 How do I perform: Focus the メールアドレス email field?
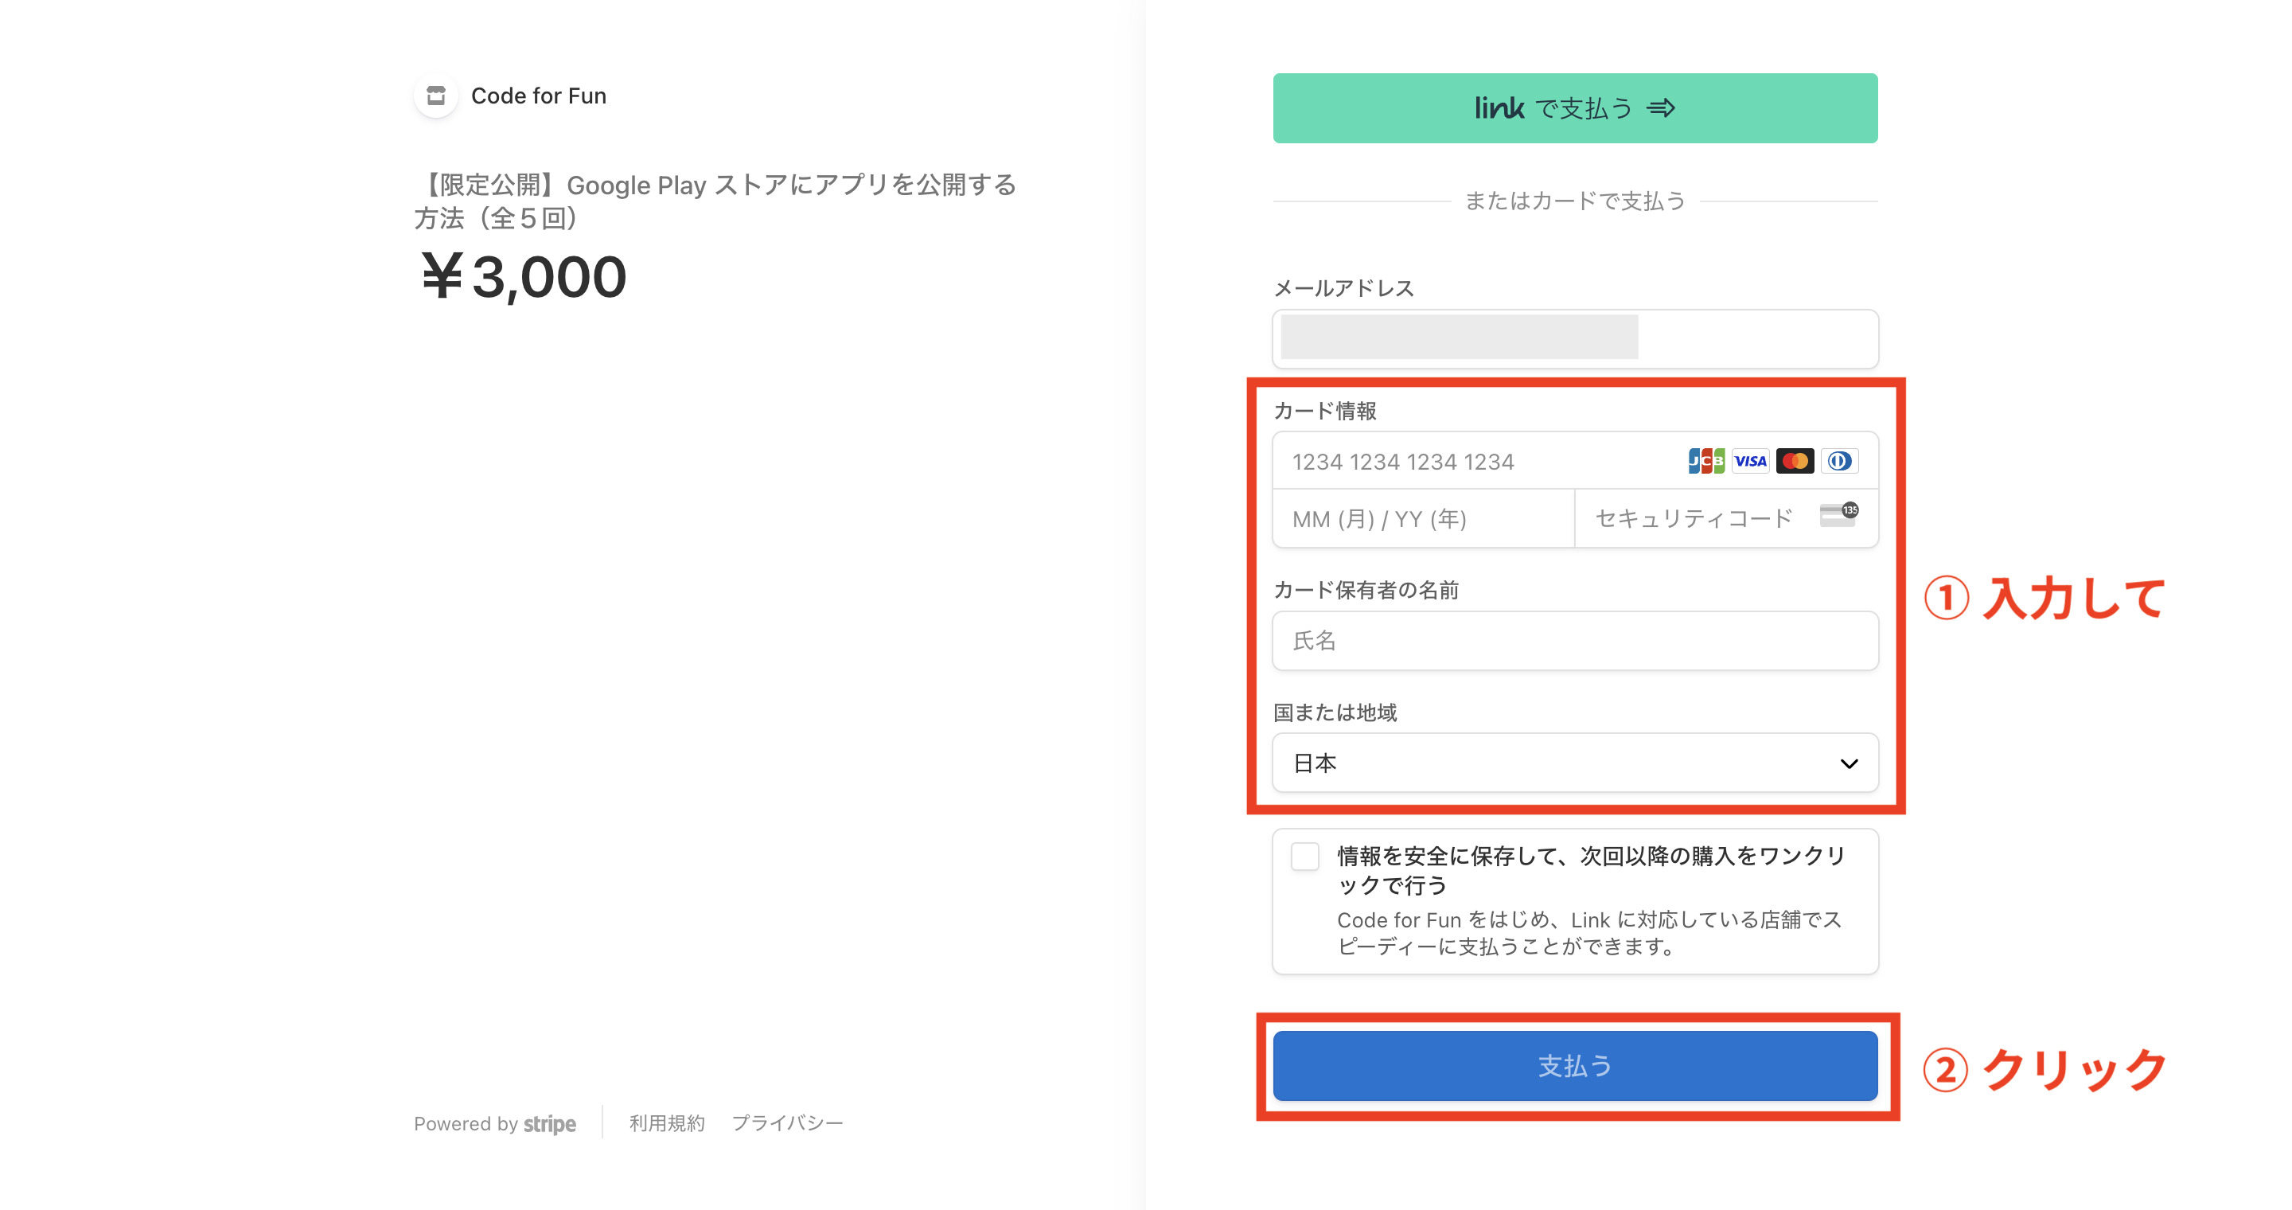[1575, 338]
